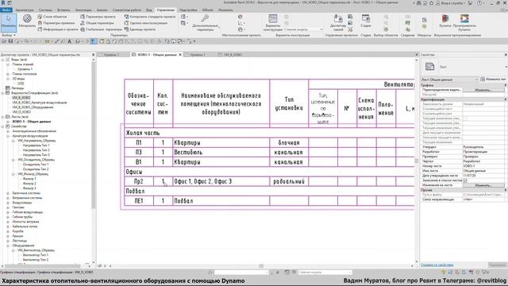Click the sheet type icon in Properties panel

[x=430, y=67]
